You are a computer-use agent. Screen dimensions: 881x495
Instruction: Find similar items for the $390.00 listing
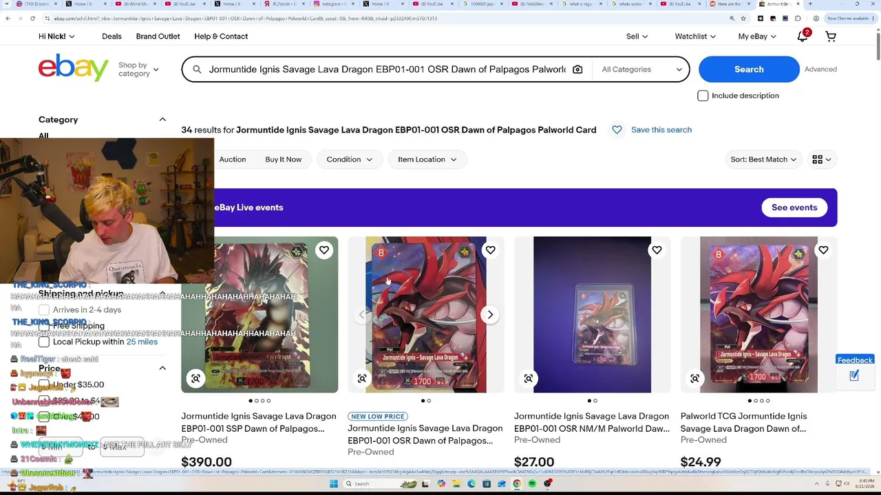click(x=196, y=379)
